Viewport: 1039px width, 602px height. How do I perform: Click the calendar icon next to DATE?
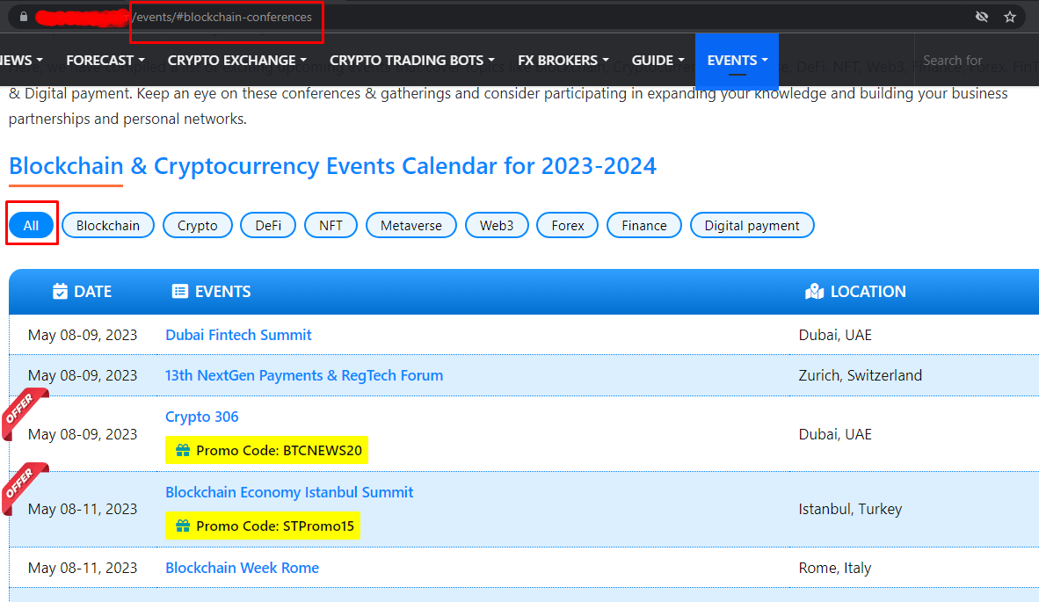pyautogui.click(x=61, y=292)
